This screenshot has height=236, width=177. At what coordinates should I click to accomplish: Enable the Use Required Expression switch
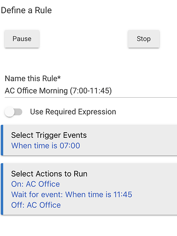click(x=13, y=112)
